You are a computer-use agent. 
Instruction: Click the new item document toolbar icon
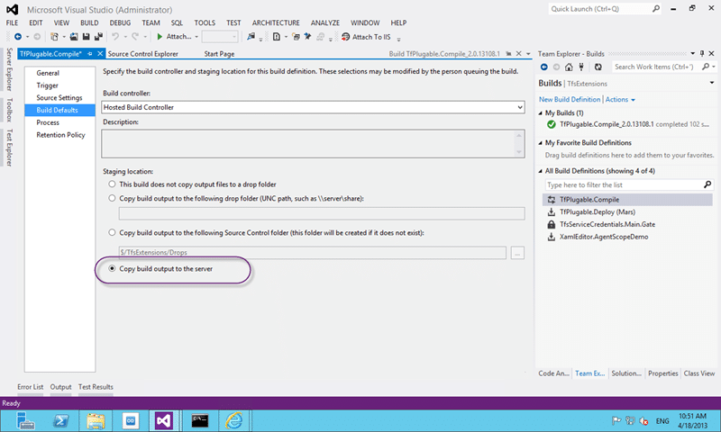tap(277, 37)
